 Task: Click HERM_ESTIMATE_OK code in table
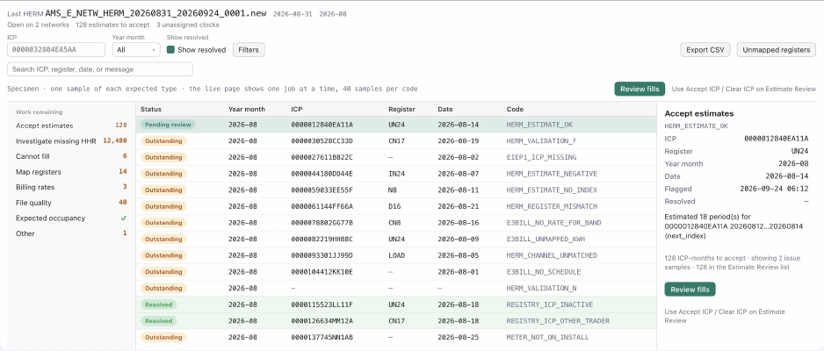539,125
